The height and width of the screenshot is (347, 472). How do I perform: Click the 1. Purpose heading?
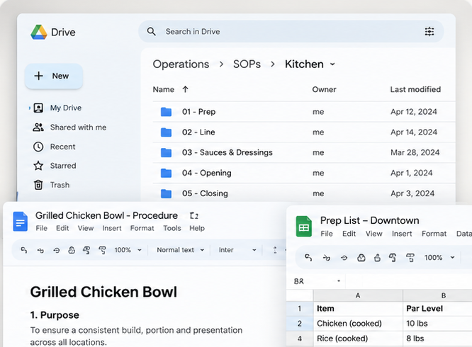coord(55,315)
